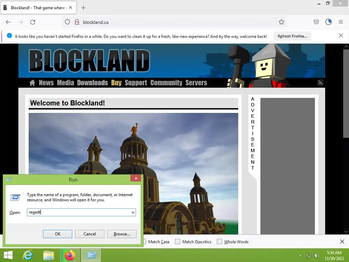Bookmark this page with the star

click(x=281, y=22)
